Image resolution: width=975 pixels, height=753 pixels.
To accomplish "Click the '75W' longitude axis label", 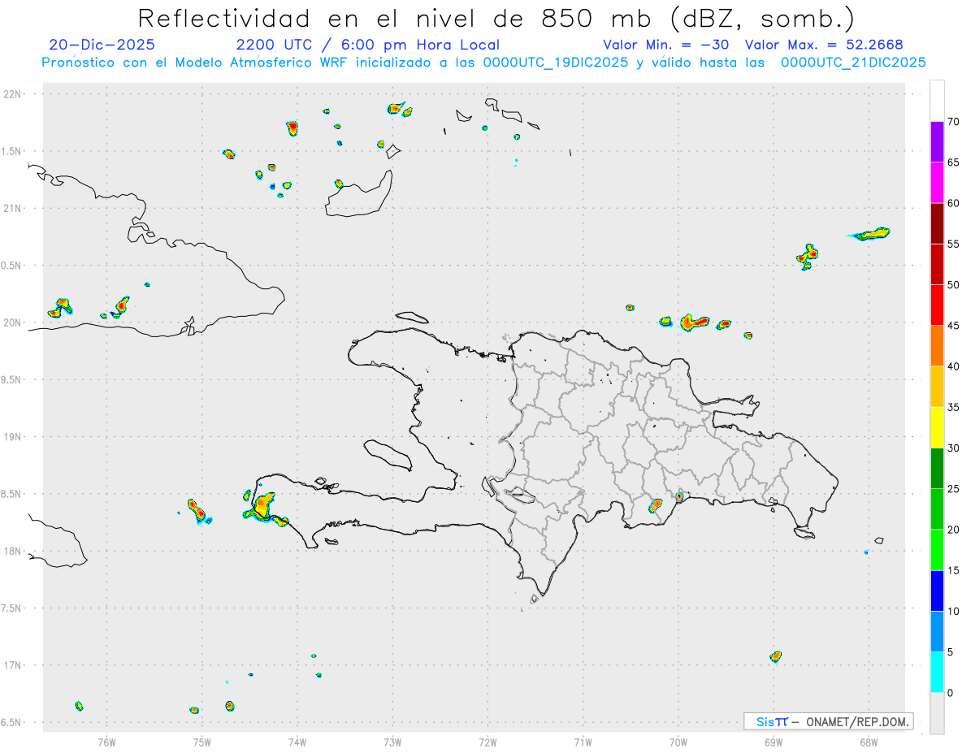I will [202, 741].
